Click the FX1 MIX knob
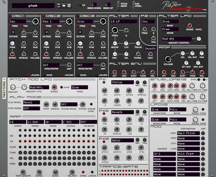This screenshot has width=216, height=177. coord(137,82)
